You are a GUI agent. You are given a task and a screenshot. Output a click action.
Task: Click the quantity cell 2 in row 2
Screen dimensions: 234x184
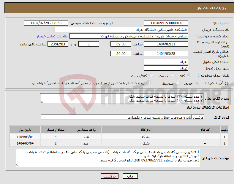[x=56, y=143]
